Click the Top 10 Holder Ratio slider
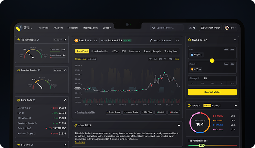255x148 pixels. [x=212, y=145]
